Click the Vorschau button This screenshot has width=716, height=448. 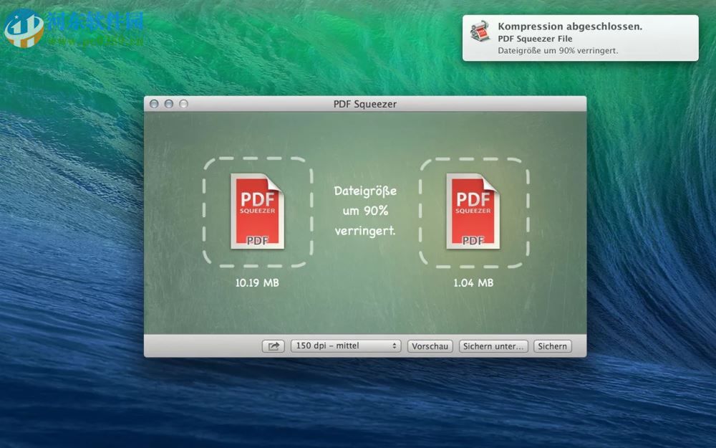coord(430,346)
